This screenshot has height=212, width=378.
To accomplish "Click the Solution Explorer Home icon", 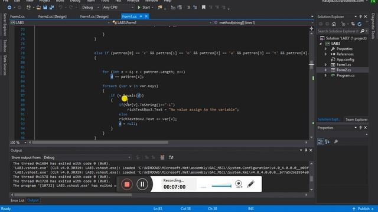I will point(334,24).
